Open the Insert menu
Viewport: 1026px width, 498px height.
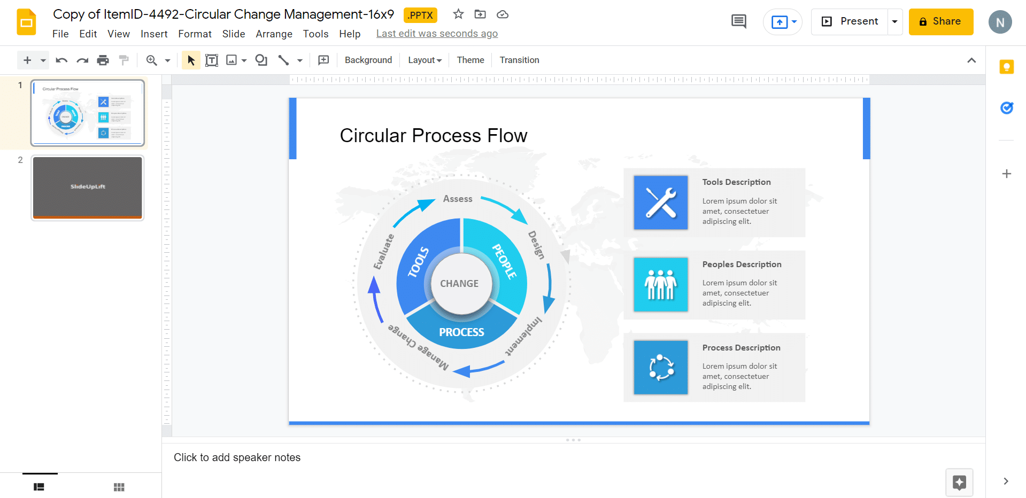click(x=154, y=34)
